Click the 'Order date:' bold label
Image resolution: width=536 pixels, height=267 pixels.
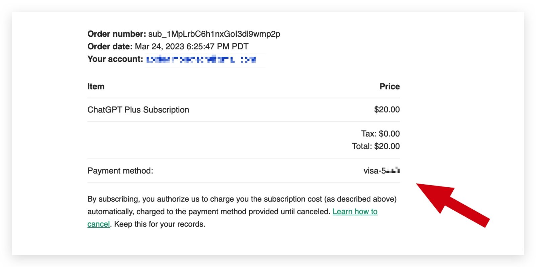click(110, 46)
